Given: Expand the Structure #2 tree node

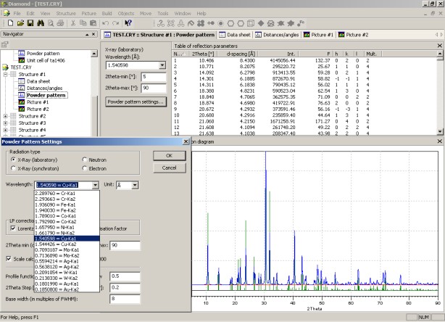Looking at the screenshot, I should tap(7, 116).
